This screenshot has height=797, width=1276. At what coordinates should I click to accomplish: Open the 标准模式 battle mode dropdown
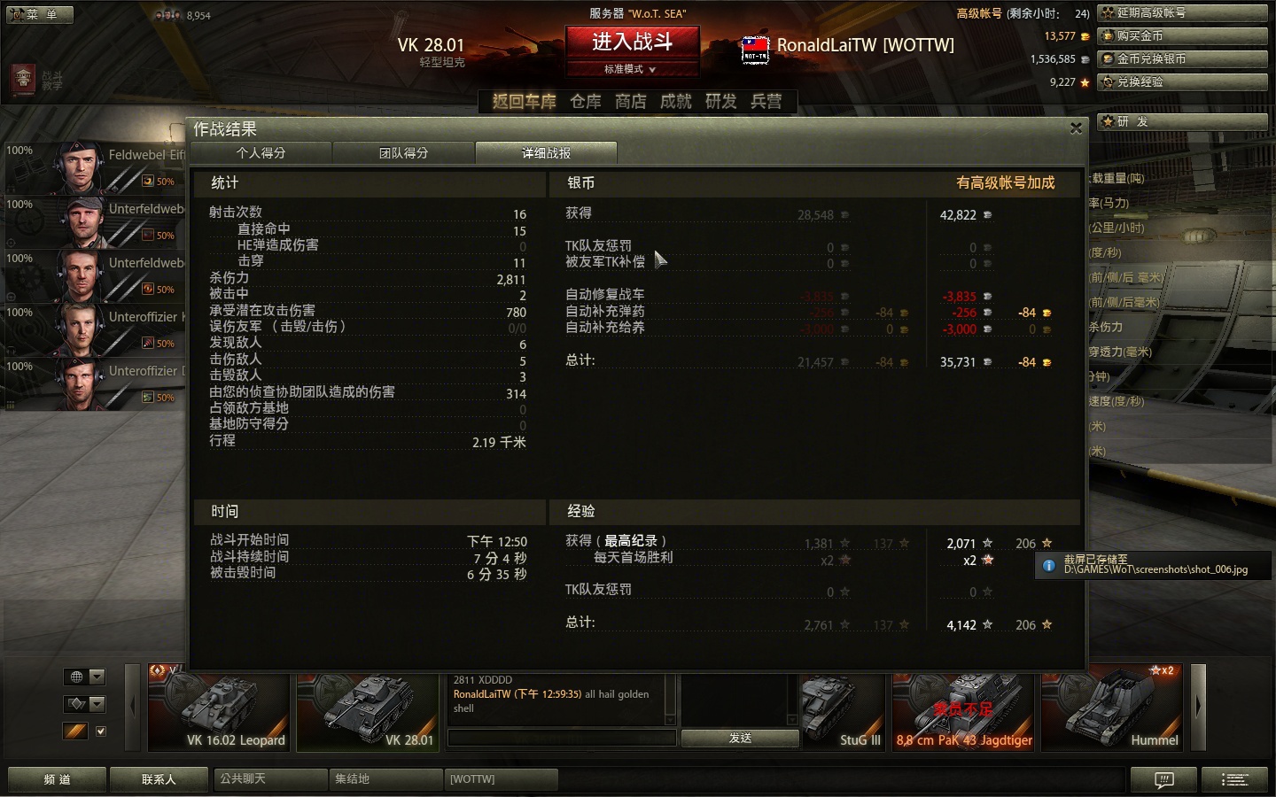click(632, 69)
